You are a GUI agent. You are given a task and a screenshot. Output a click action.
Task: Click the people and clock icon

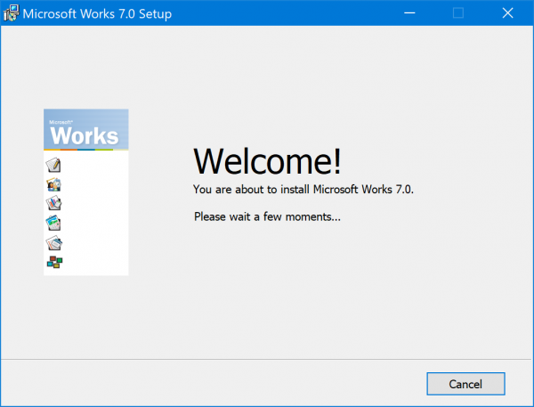pyautogui.click(x=54, y=184)
